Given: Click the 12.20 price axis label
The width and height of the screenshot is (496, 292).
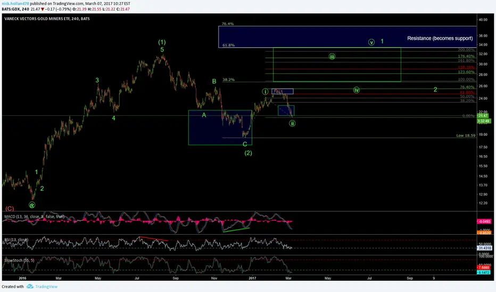Looking at the screenshot, I should click(483, 203).
